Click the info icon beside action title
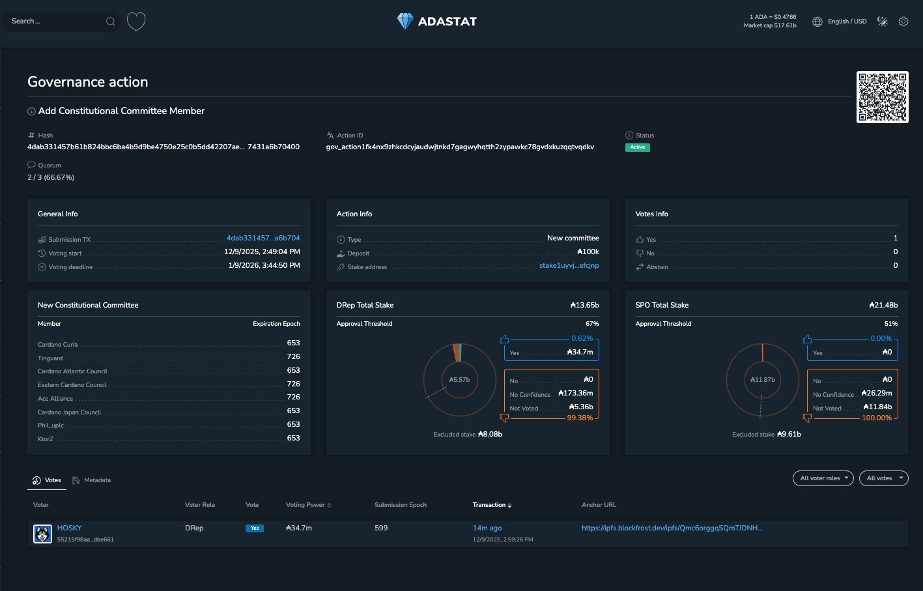This screenshot has height=591, width=923. point(31,111)
